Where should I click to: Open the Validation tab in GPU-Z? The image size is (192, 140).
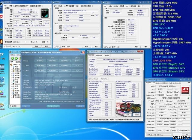coord(165,83)
